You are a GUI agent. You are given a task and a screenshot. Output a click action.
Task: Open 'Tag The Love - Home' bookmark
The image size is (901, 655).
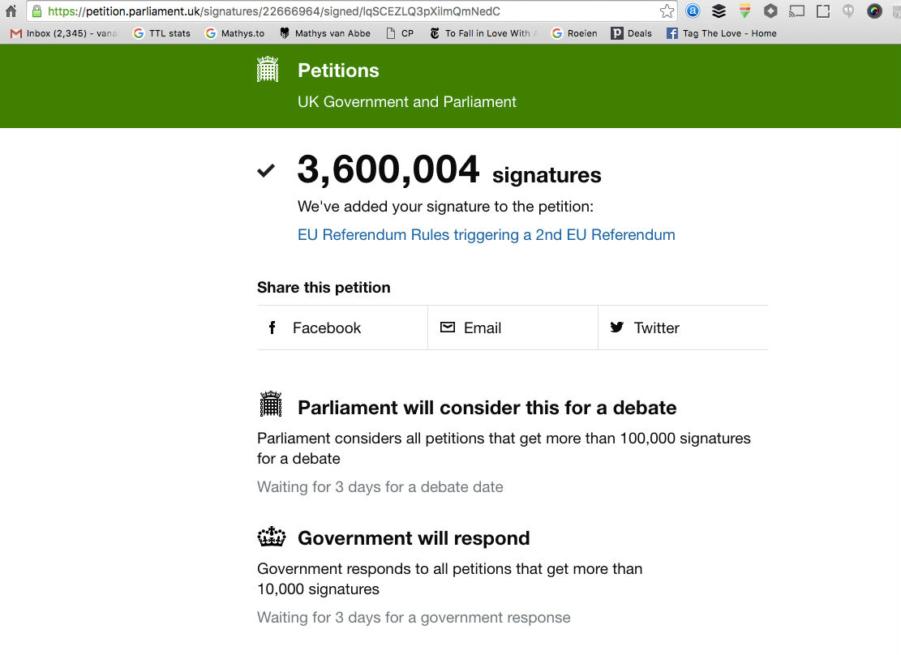point(722,33)
